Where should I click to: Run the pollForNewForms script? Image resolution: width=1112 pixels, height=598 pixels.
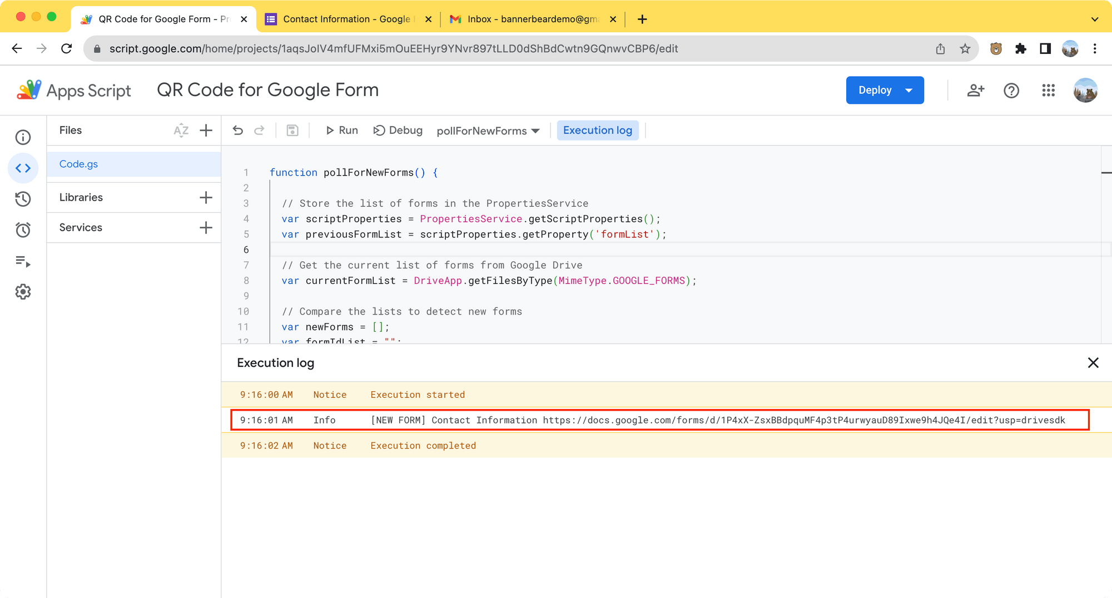click(341, 130)
